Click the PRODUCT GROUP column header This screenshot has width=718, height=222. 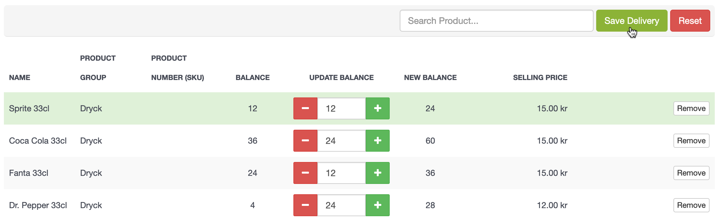coord(98,68)
